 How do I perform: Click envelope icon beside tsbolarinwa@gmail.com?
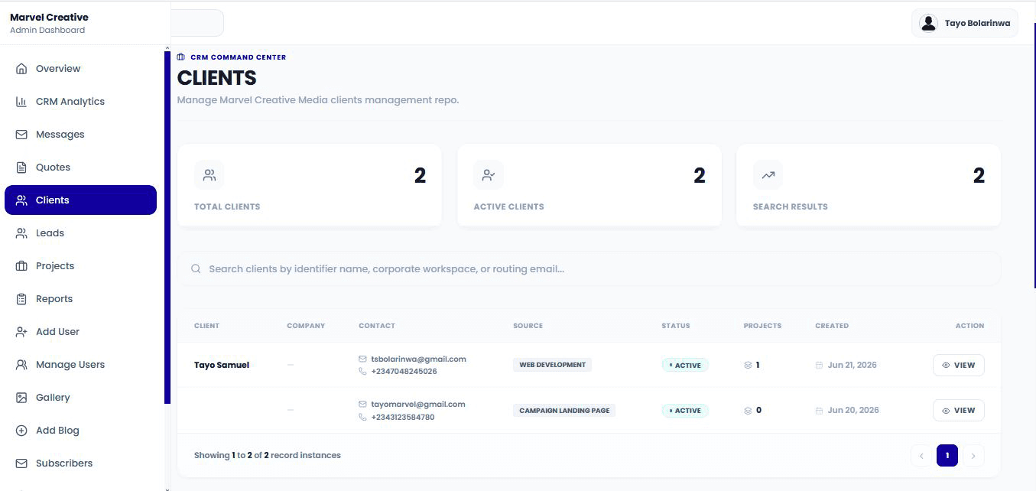[x=362, y=359]
